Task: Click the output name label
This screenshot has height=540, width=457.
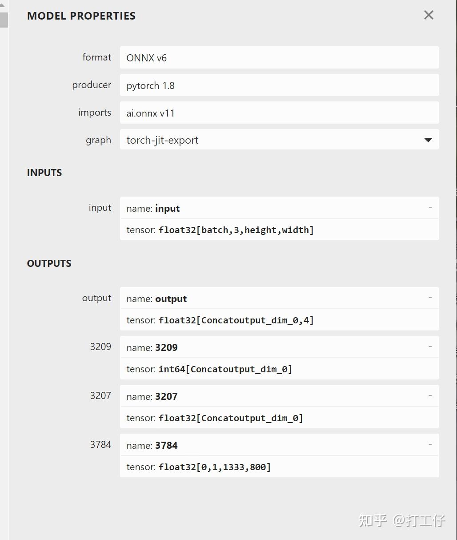Action: 156,298
